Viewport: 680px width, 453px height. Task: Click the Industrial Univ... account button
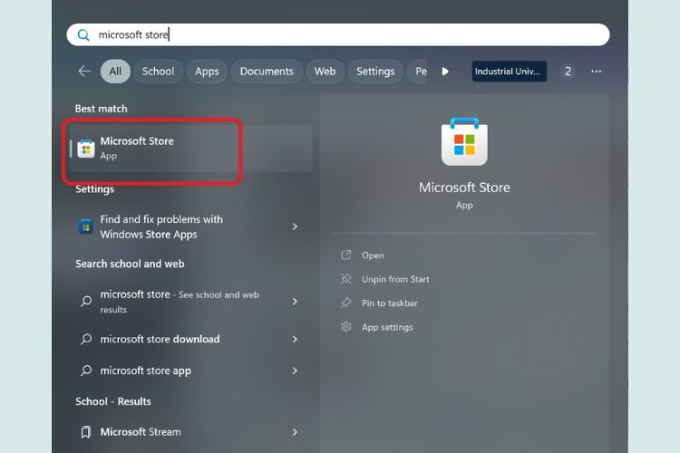click(x=510, y=71)
